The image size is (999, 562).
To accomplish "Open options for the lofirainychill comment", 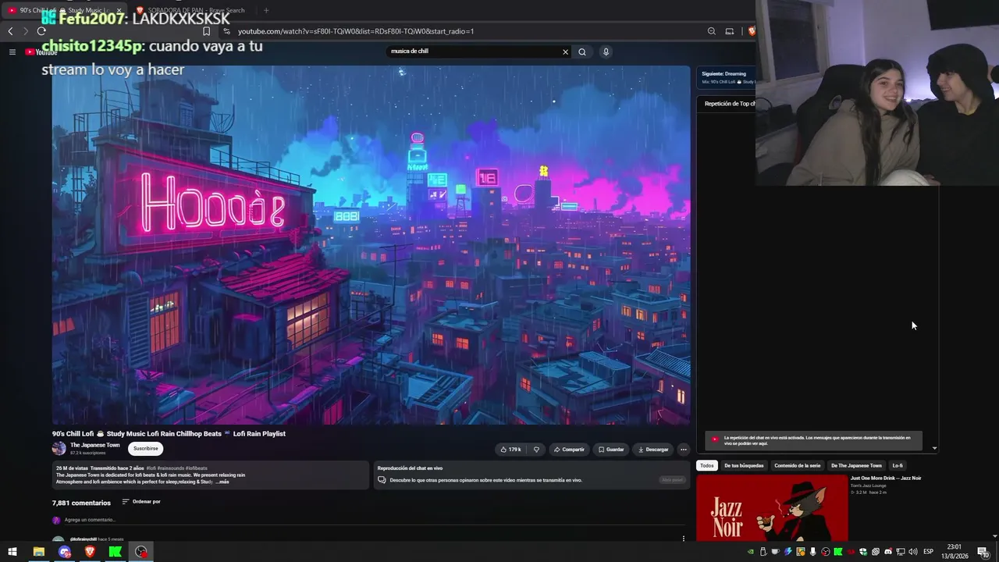I will click(683, 539).
